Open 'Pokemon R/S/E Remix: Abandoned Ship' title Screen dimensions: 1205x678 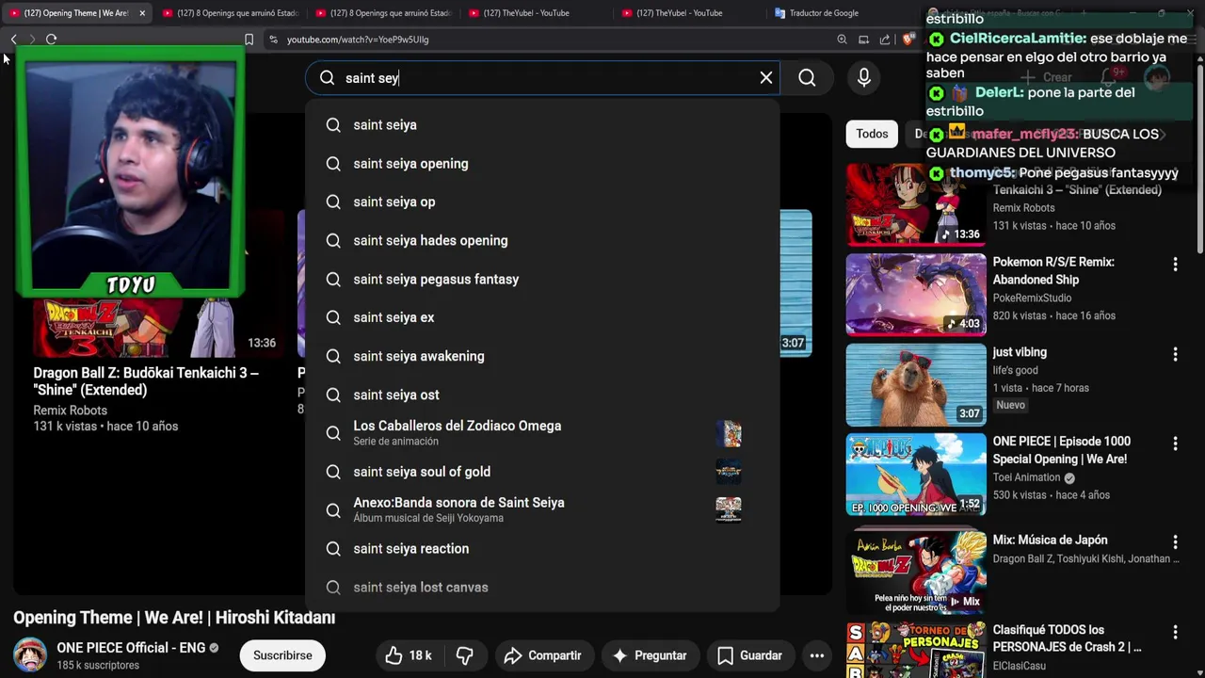click(1053, 271)
